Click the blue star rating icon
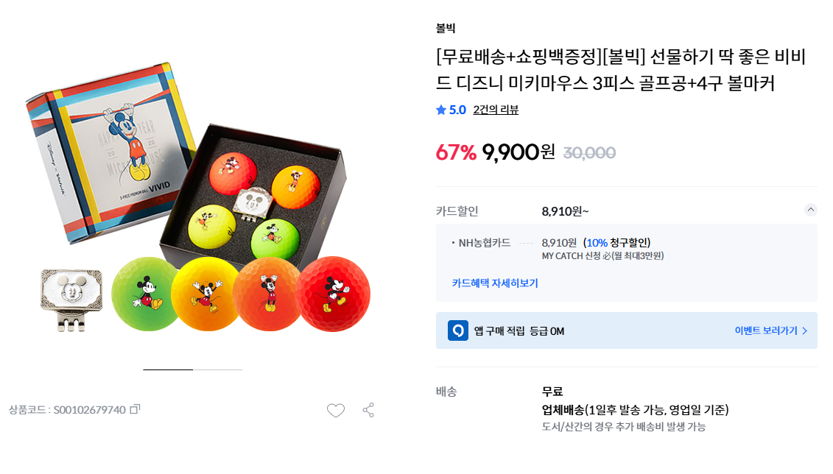The image size is (833, 474). [441, 110]
